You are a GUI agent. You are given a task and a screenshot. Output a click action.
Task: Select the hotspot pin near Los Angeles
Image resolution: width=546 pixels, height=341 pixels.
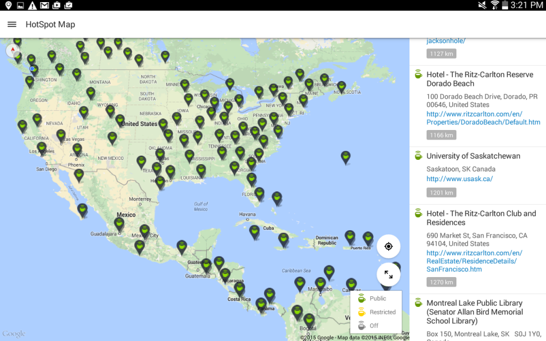pyautogui.click(x=42, y=148)
